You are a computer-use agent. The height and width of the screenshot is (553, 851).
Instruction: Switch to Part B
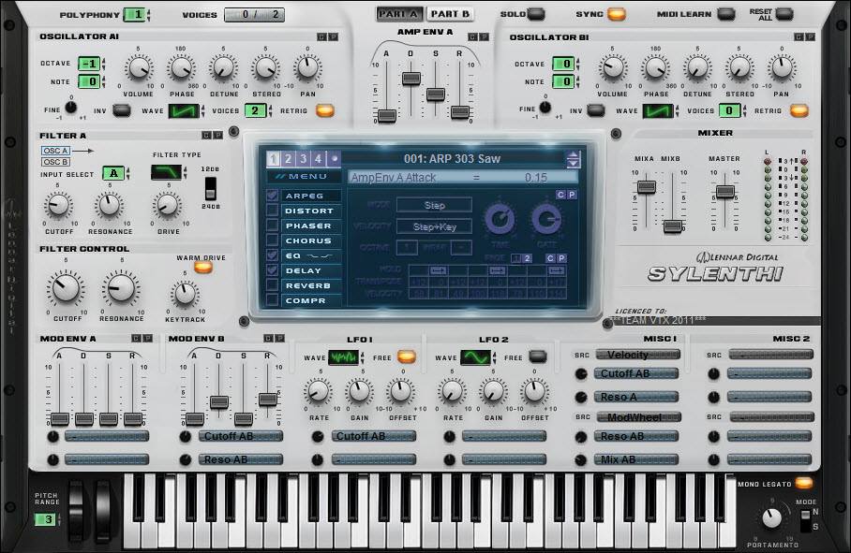[x=451, y=14]
